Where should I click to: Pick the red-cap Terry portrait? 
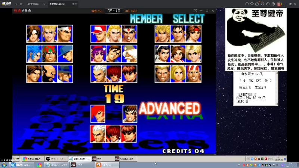[98, 34]
